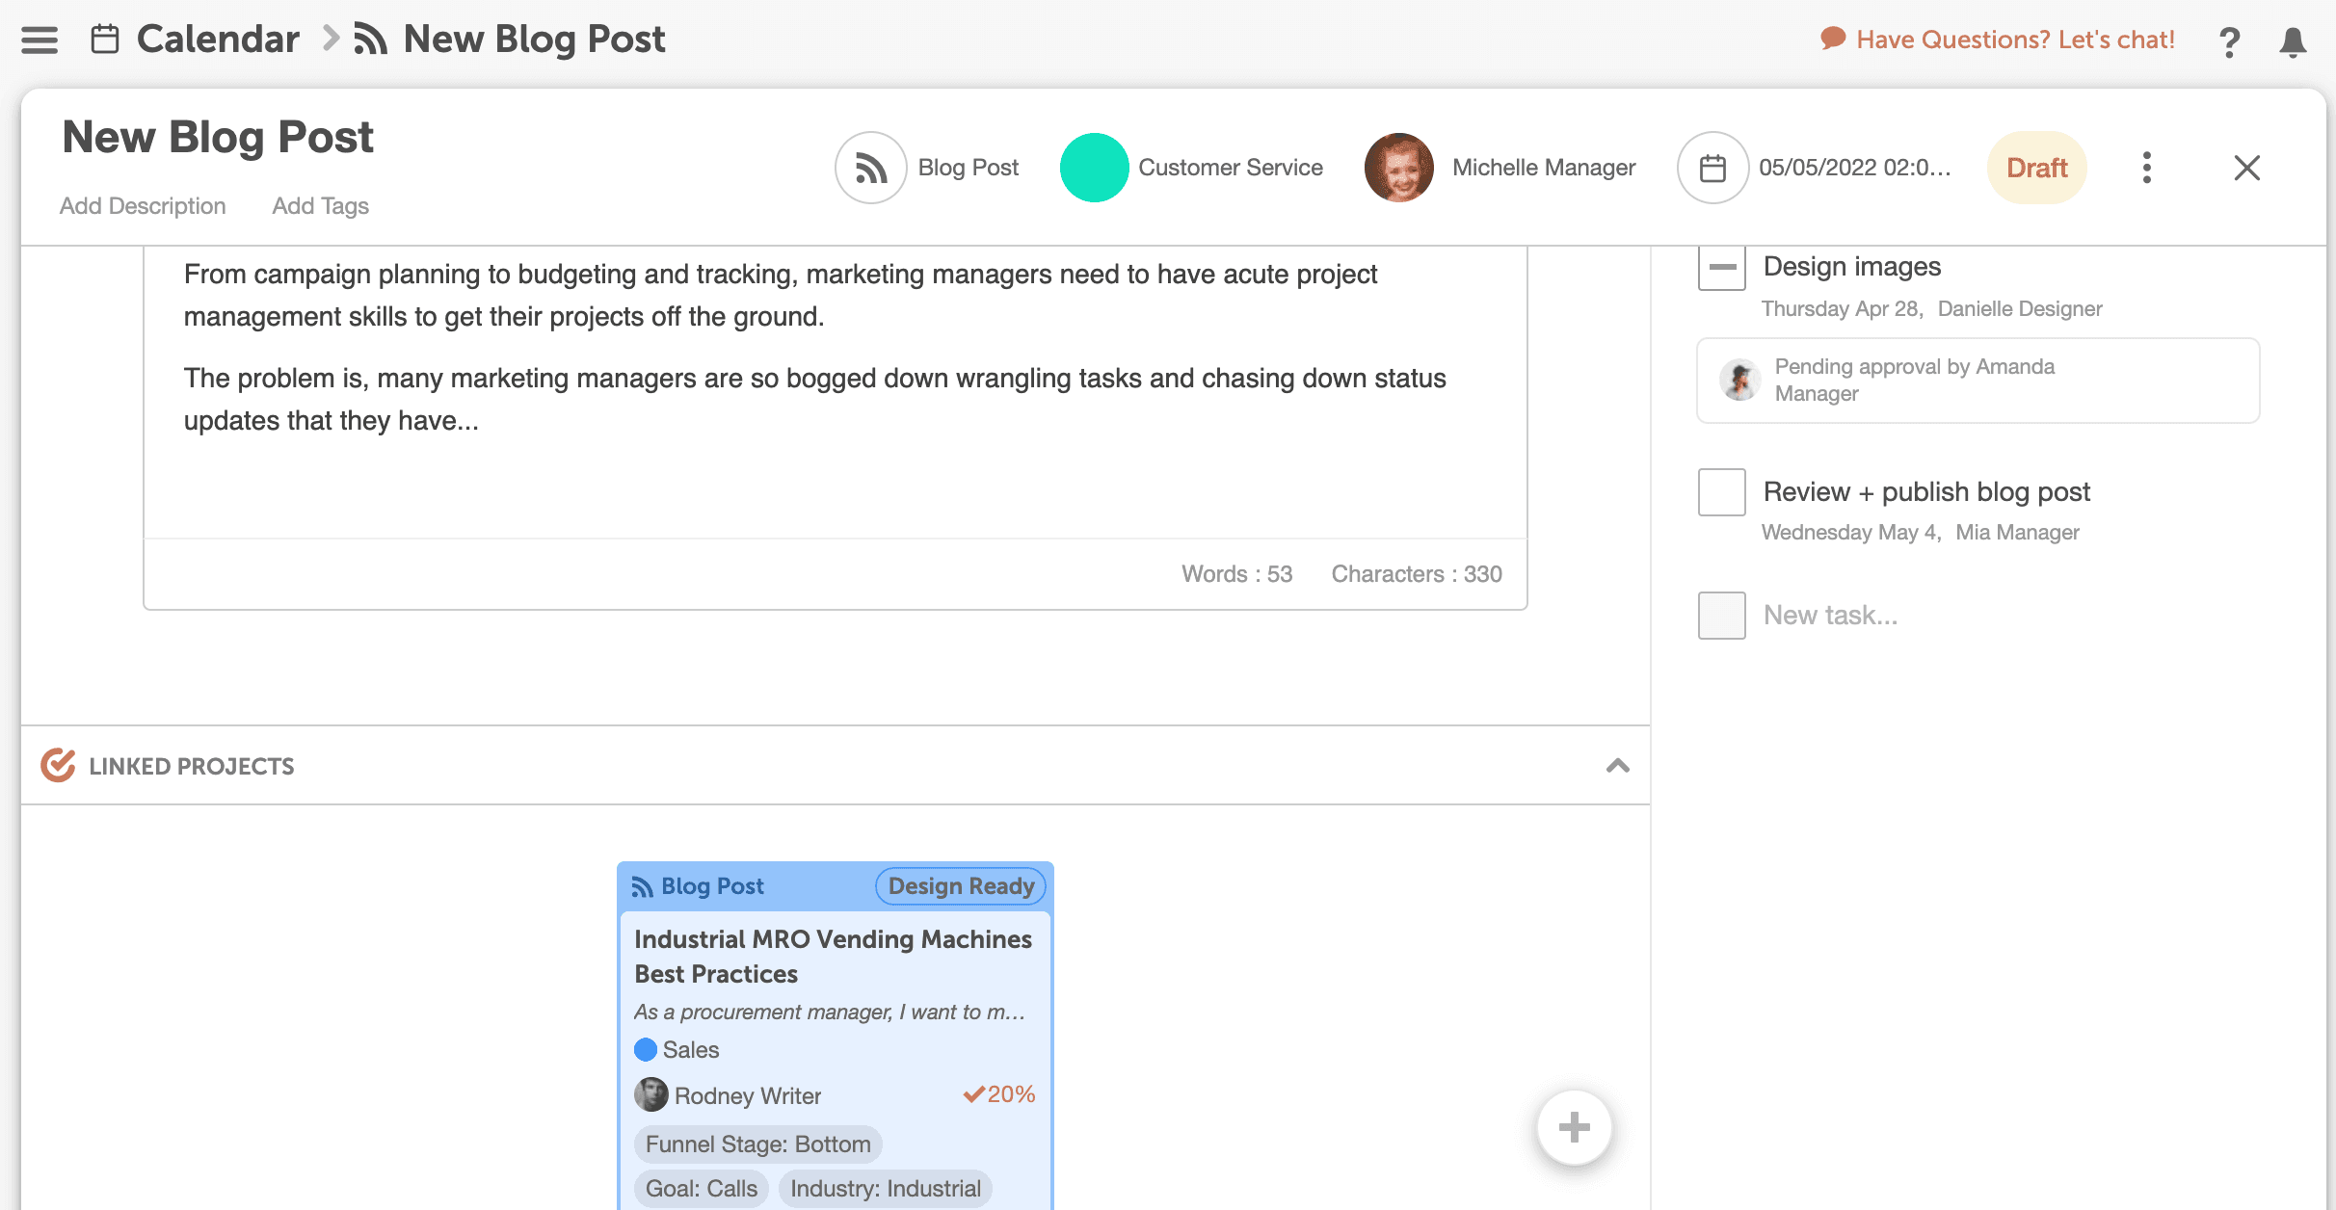Viewport: 2336px width, 1210px height.
Task: Click the blue Sales color dot
Action: click(x=646, y=1050)
